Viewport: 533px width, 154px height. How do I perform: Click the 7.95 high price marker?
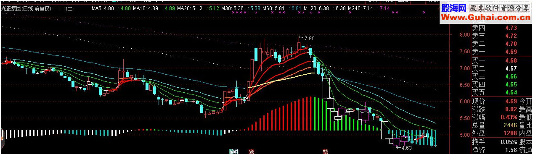pos(309,38)
